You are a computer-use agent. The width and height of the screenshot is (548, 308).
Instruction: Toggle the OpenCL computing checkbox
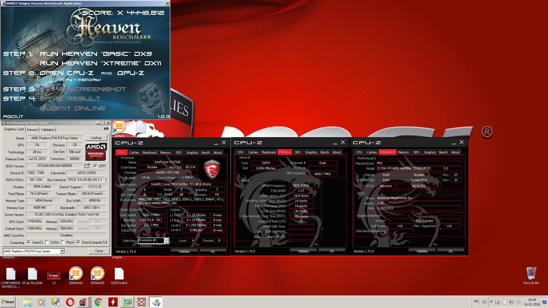pyautogui.click(x=29, y=242)
